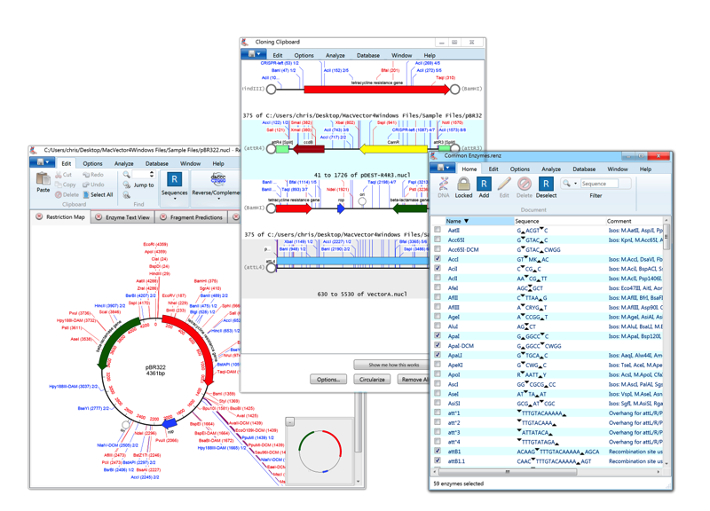
Task: Click the Name column sort arrow
Action: (x=467, y=221)
